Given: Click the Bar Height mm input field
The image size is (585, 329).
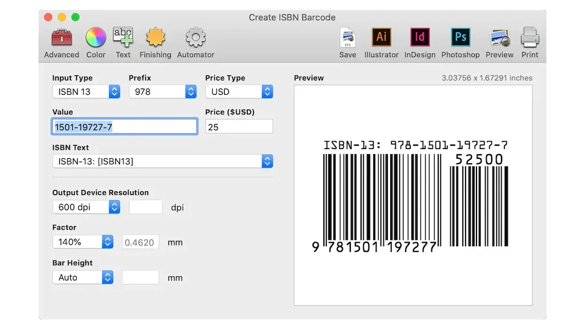Looking at the screenshot, I should coord(141,277).
